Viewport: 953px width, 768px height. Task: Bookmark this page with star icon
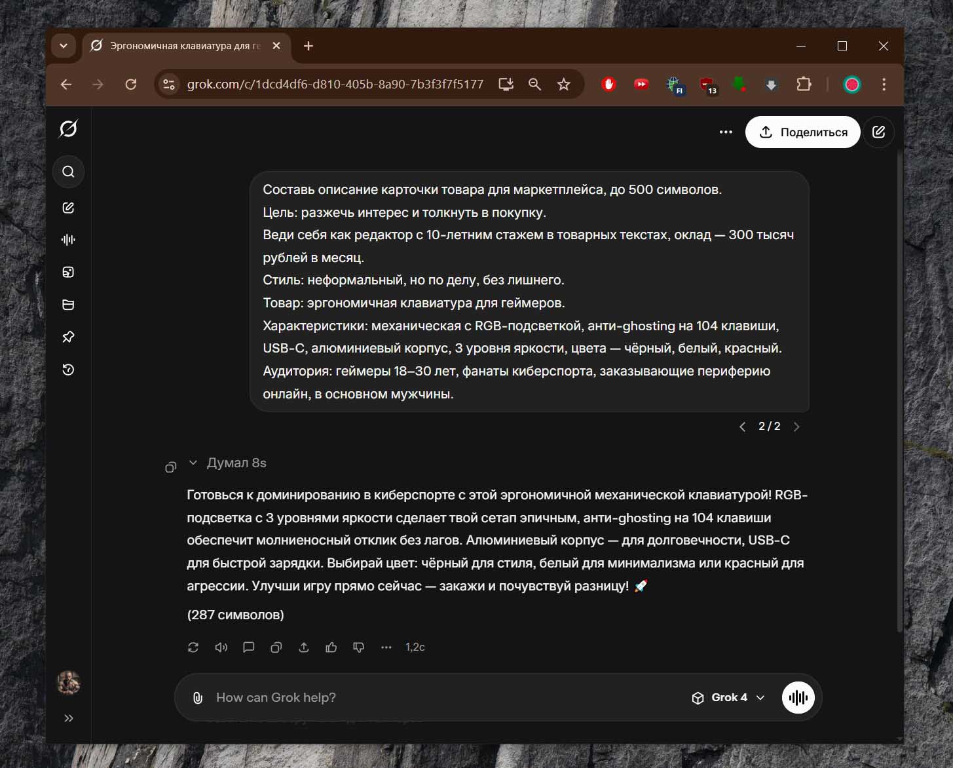click(563, 85)
